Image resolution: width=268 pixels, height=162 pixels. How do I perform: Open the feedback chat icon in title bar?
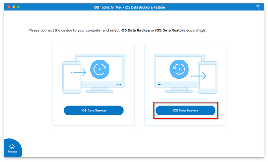coord(258,7)
